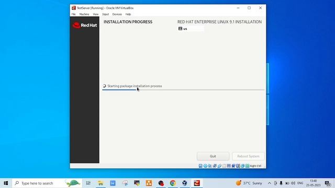Click Starting package installation process text

tap(135, 86)
